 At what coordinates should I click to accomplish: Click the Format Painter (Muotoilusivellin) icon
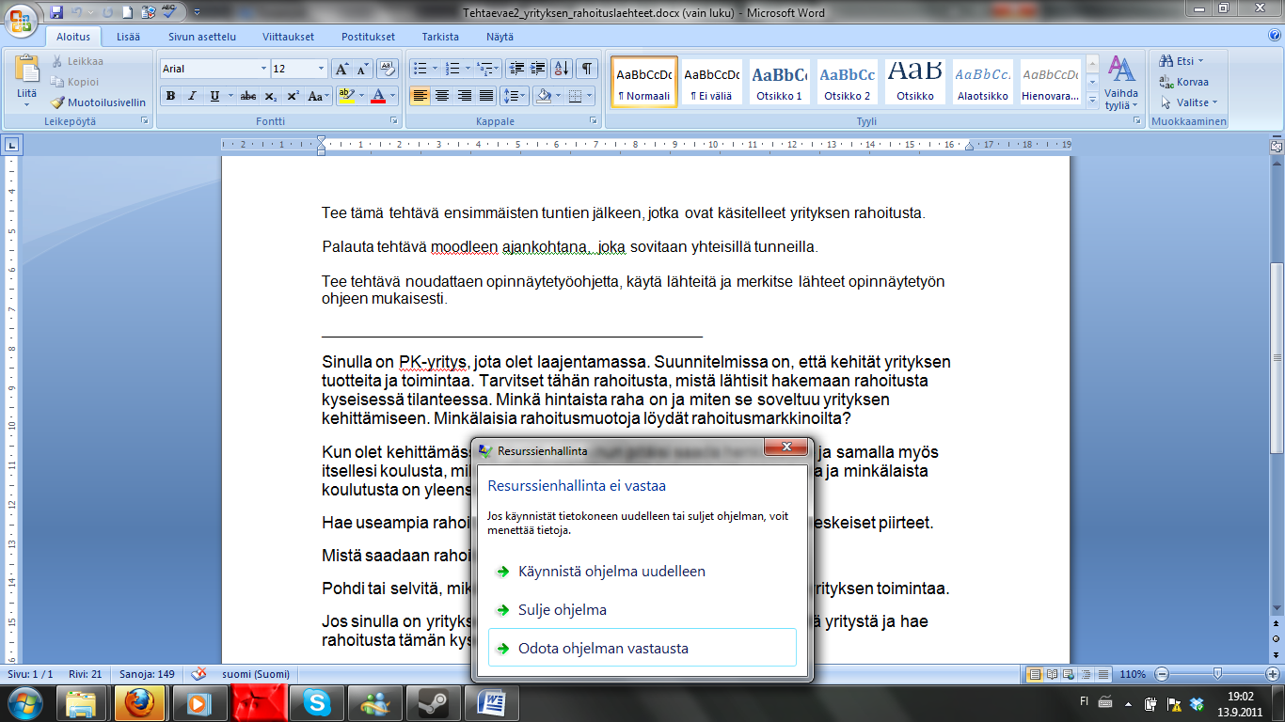tap(57, 102)
